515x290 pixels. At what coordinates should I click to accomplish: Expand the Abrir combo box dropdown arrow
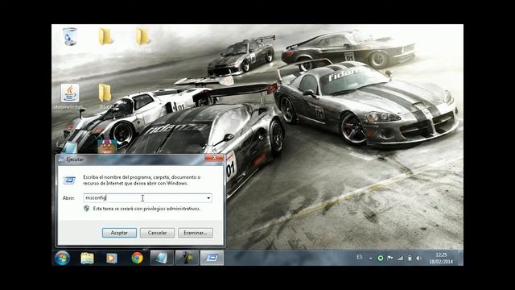[x=208, y=198]
